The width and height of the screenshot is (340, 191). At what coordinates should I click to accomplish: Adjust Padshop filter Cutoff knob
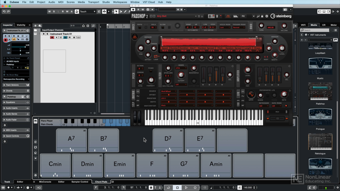(x=181, y=75)
